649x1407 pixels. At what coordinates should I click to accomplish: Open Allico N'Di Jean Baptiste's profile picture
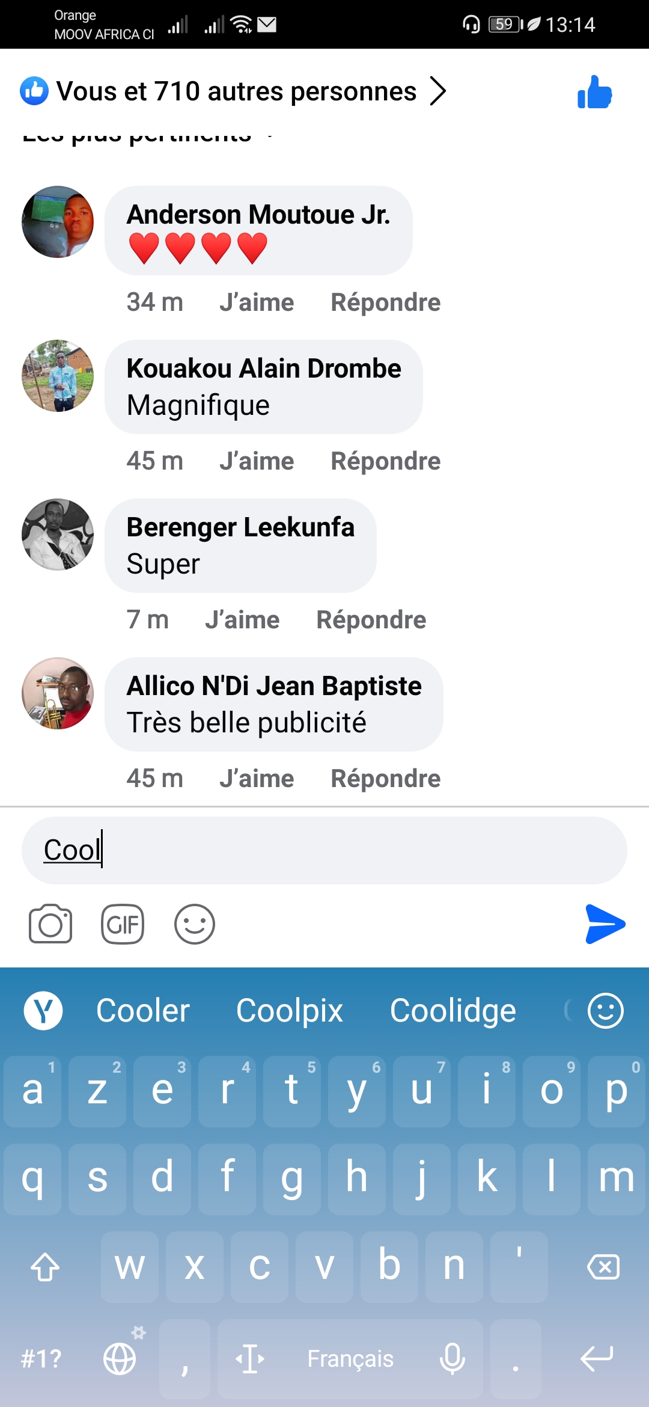(58, 693)
